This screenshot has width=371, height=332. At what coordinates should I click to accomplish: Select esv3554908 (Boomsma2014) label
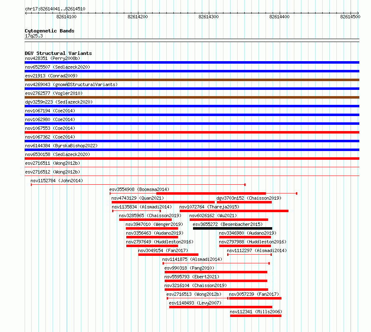coord(139,189)
